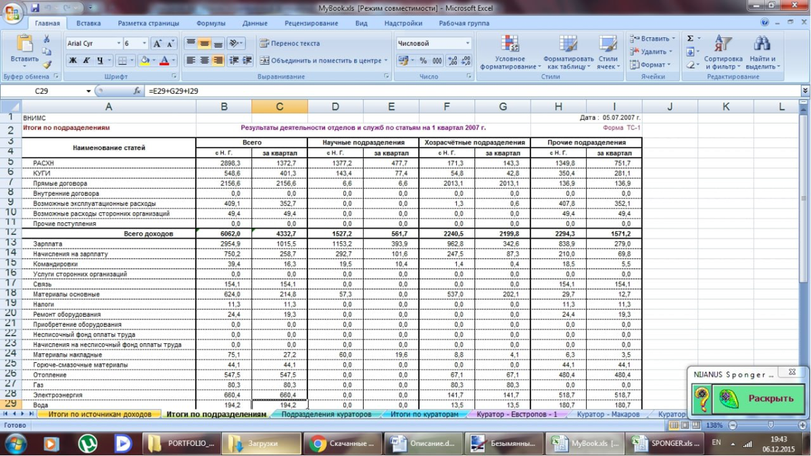
Task: Align text to the left
Action: pos(191,61)
